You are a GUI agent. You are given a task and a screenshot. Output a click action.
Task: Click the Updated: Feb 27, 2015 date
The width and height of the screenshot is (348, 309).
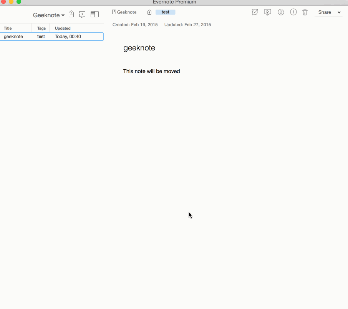pos(187,25)
